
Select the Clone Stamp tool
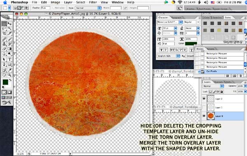(4, 44)
